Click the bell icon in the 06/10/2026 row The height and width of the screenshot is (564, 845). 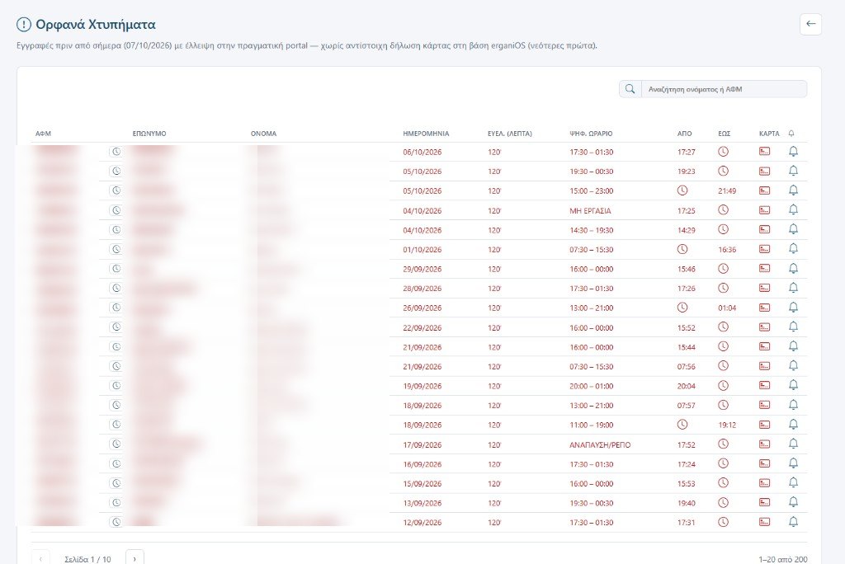click(793, 152)
